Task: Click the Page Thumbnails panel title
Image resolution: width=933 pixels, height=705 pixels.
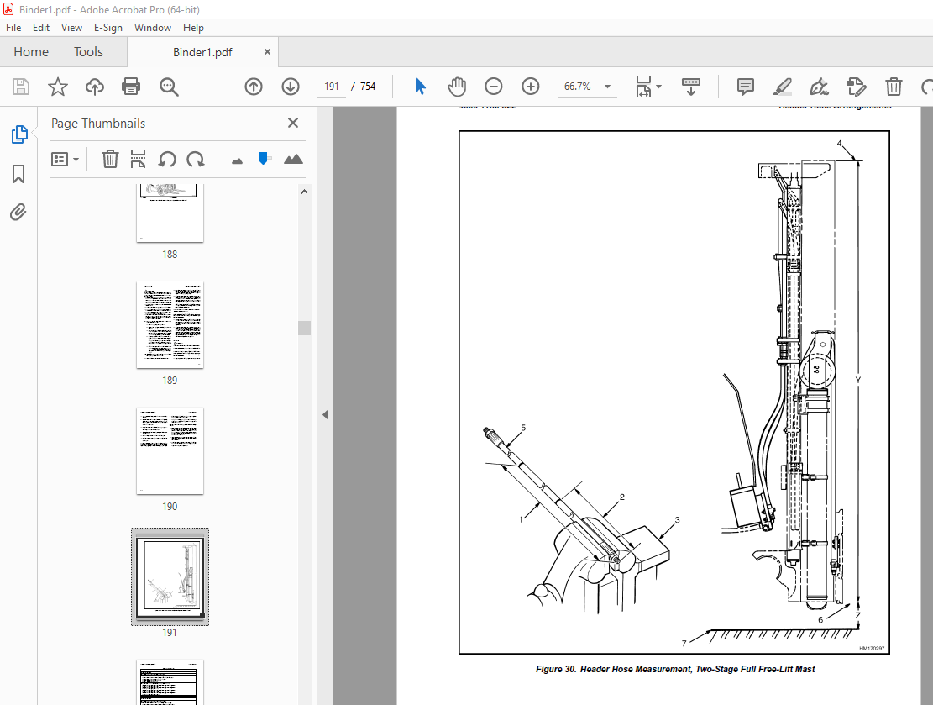Action: [98, 124]
